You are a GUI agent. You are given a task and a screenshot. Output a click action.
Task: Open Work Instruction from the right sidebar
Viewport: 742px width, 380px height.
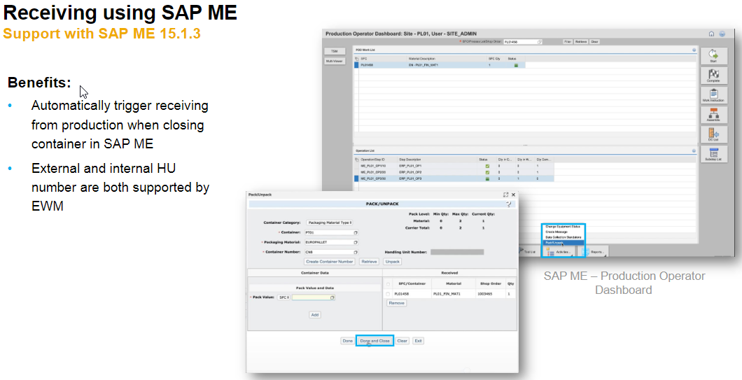(713, 96)
